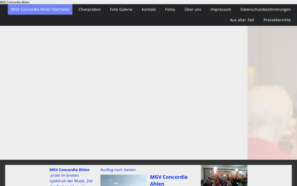The width and height of the screenshot is (297, 186).
Task: Go to Chorproben page
Action: click(x=90, y=9)
